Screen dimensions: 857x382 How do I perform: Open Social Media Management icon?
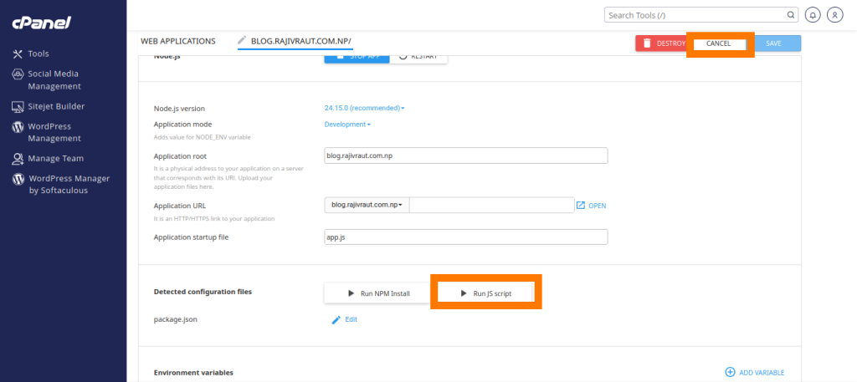(18, 74)
